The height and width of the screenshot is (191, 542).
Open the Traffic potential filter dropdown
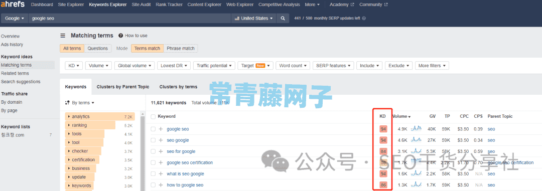pos(214,66)
